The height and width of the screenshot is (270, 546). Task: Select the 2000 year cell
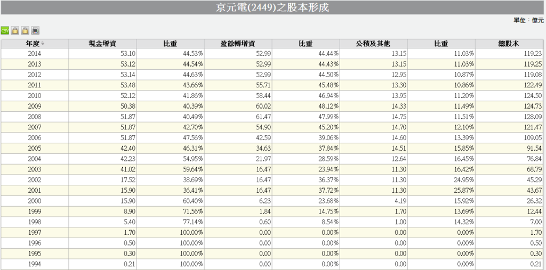click(35, 201)
